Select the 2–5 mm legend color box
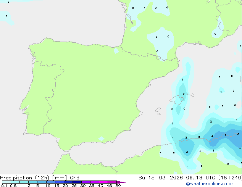Image resolution: width=242 pixels, height=187 pixels. tap(33, 182)
